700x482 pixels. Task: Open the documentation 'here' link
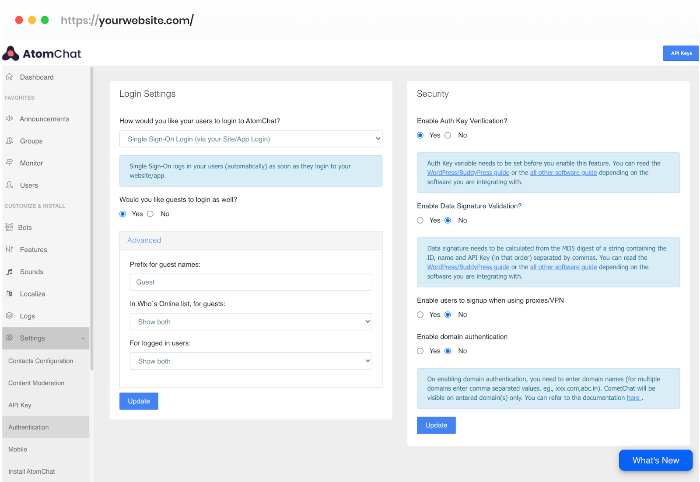click(633, 398)
